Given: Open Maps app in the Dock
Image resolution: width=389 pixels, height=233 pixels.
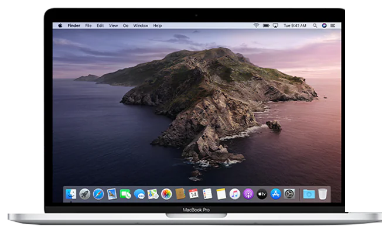Looking at the screenshot, I should [x=153, y=194].
